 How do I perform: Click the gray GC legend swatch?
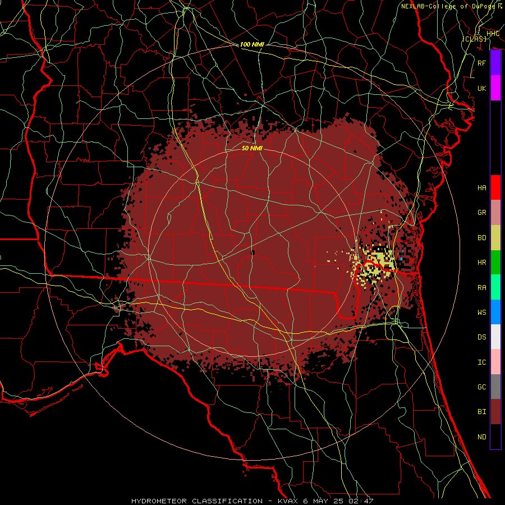pyautogui.click(x=495, y=387)
